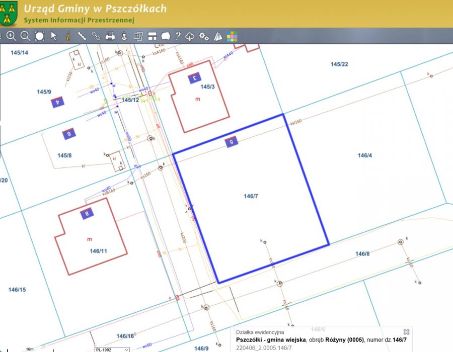453x352 pixels.
Task: Close the Działka ewidencyjna info popup
Action: click(x=406, y=332)
